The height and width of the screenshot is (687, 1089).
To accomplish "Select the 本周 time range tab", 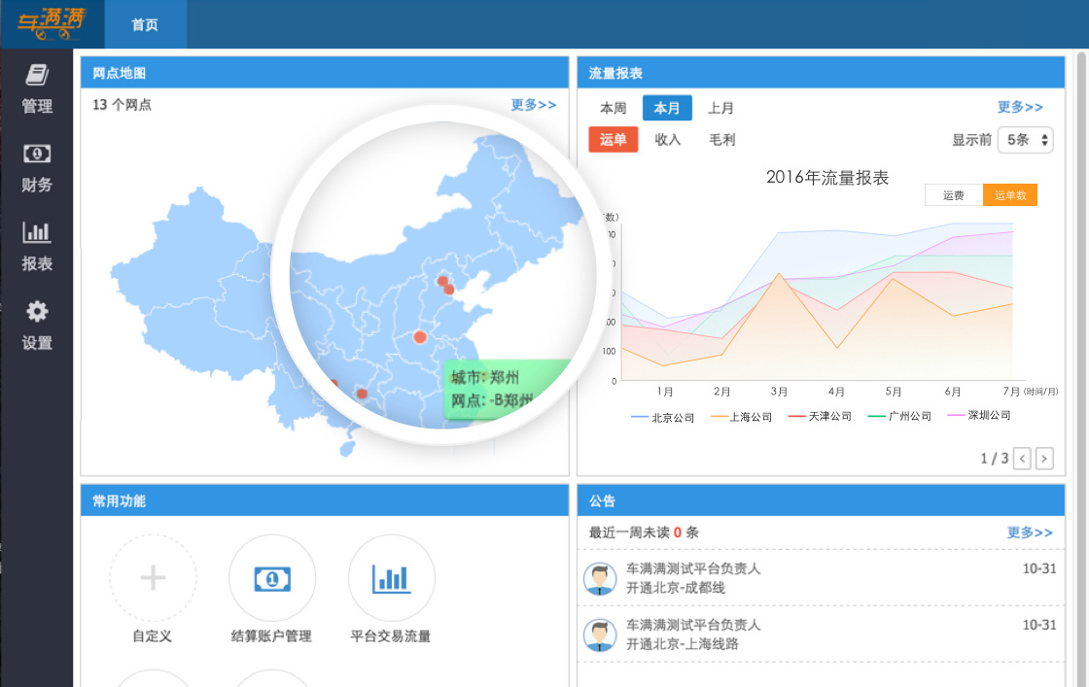I will (614, 108).
